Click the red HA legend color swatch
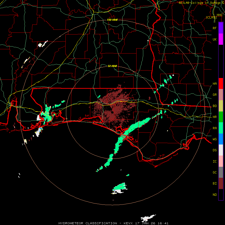Viewport: 225px width, 225px height. (x=221, y=83)
